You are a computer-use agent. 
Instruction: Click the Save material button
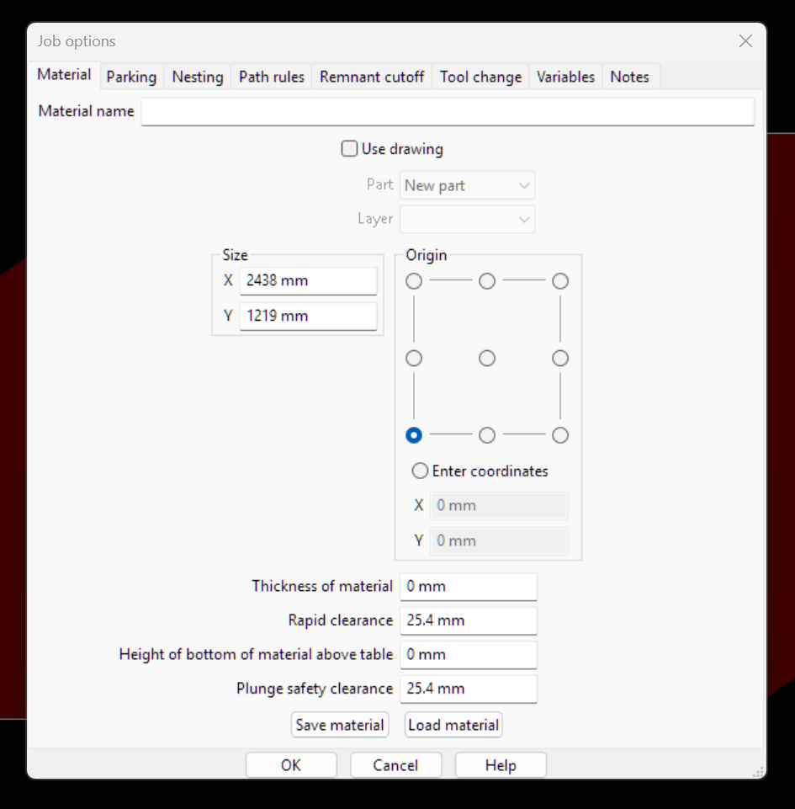(340, 725)
